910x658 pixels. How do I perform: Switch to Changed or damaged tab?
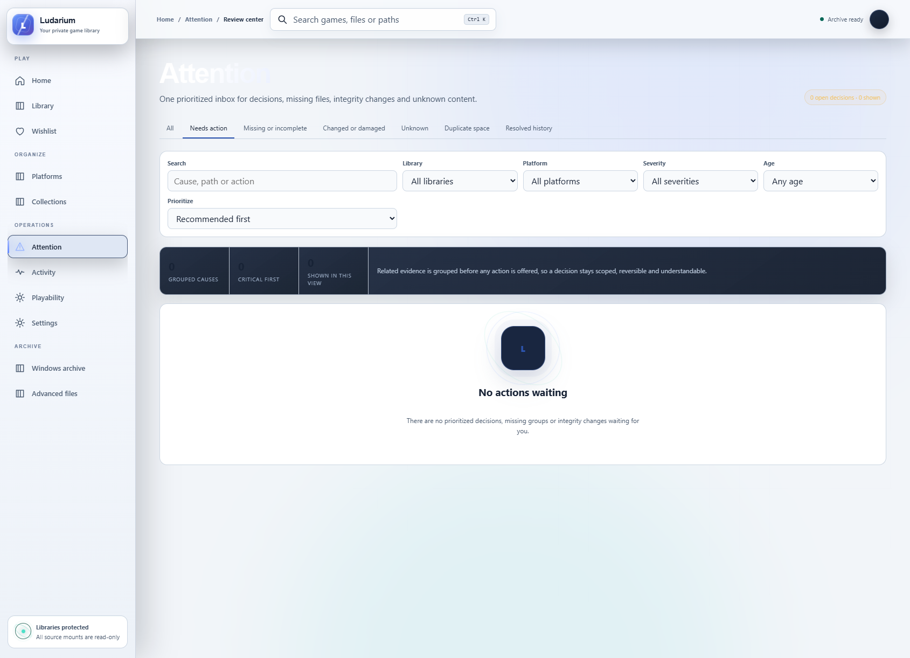[x=354, y=128]
